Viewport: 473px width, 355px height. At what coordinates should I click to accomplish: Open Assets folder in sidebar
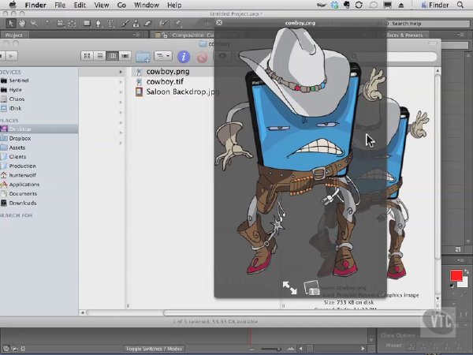(x=17, y=148)
